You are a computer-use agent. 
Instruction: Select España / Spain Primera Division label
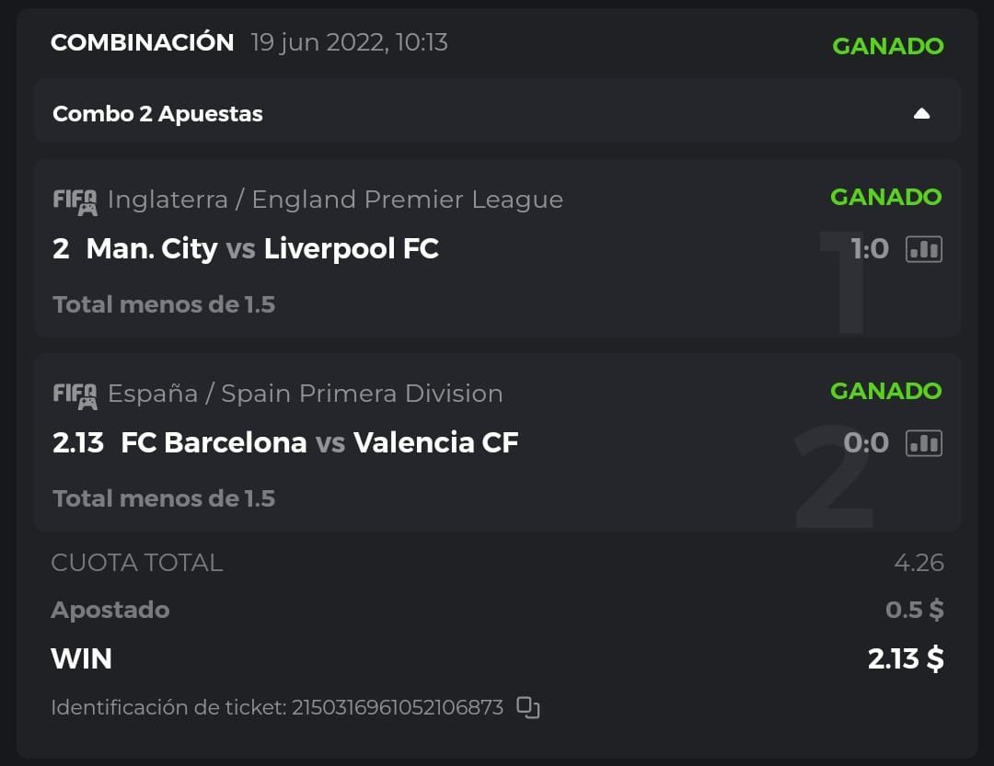[305, 394]
